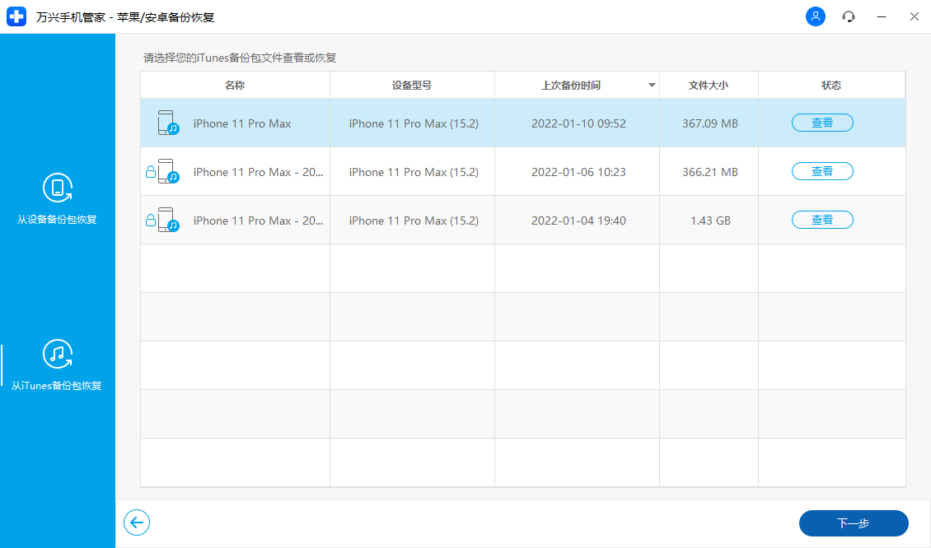Screen dimensions: 931x548
Task: Click 查看 for the 2022-01-06 backup
Action: 822,171
